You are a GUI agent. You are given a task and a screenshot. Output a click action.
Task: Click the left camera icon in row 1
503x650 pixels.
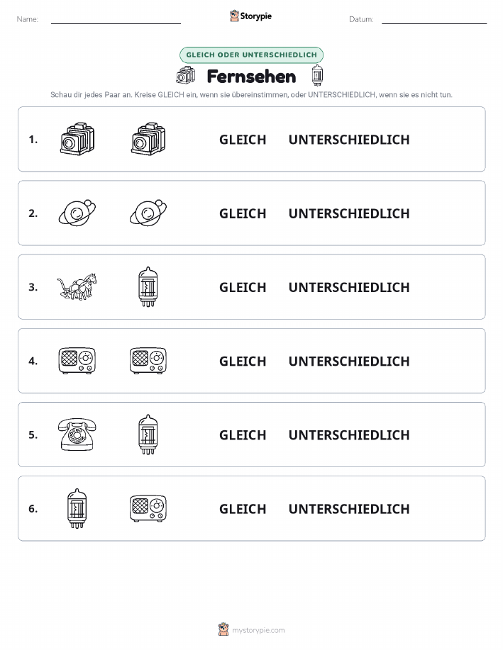(x=77, y=139)
